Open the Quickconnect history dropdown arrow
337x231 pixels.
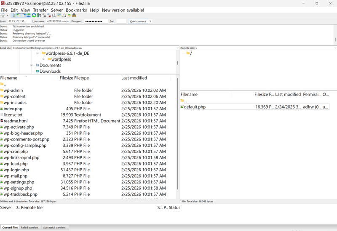pos(150,21)
